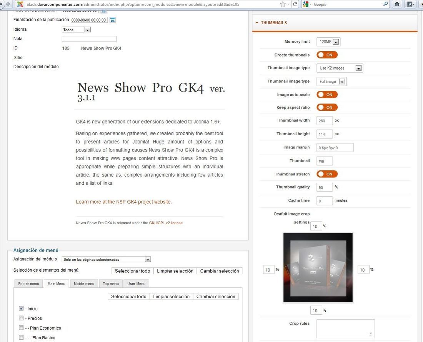Click the crop preview image thumbnail

[318, 268]
